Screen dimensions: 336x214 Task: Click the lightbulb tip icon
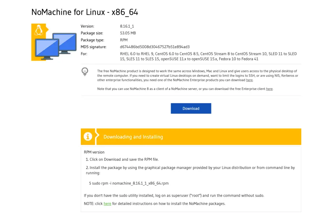point(85,71)
